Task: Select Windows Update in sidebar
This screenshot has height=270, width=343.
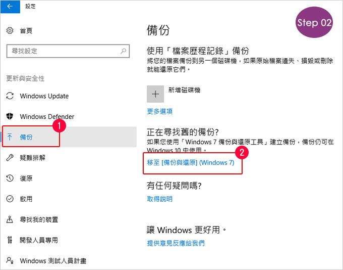Action: coord(44,96)
